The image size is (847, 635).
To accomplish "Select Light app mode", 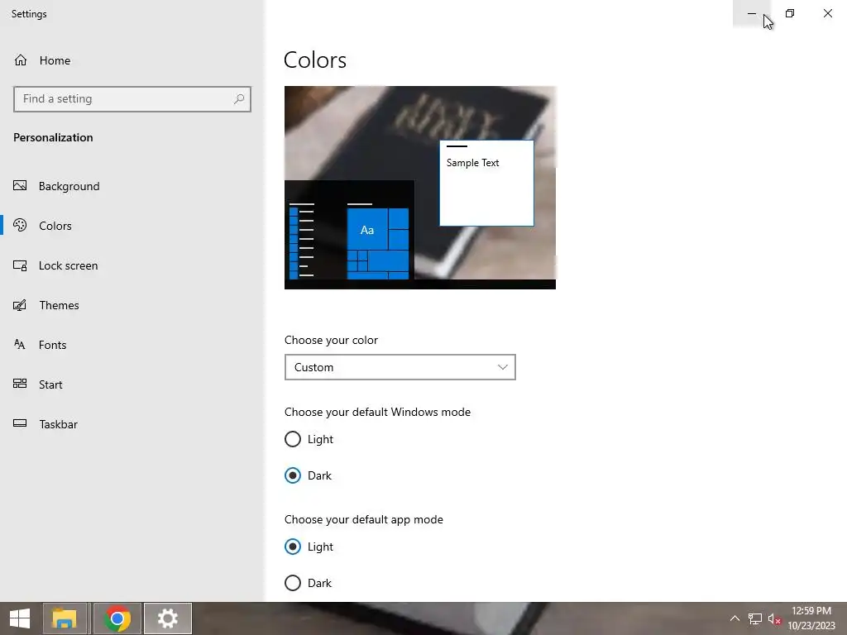I will click(293, 547).
